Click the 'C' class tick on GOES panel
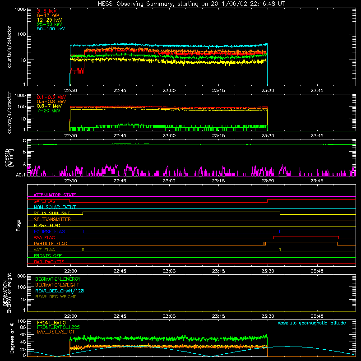 24,141
